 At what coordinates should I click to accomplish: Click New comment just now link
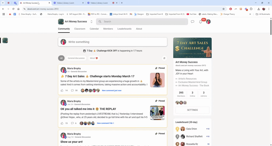[112, 91]
